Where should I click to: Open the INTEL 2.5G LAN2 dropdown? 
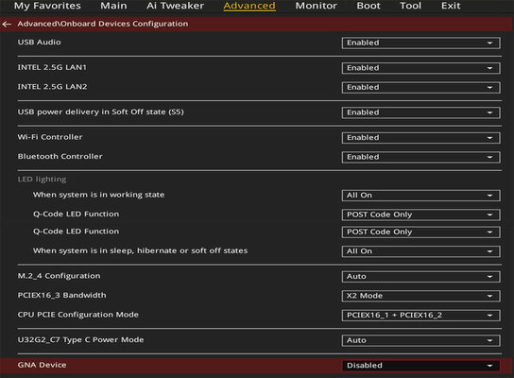[x=420, y=88]
